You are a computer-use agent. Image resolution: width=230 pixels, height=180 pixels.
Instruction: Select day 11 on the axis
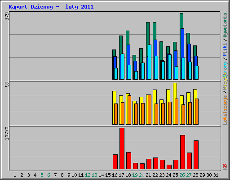tap(81, 175)
